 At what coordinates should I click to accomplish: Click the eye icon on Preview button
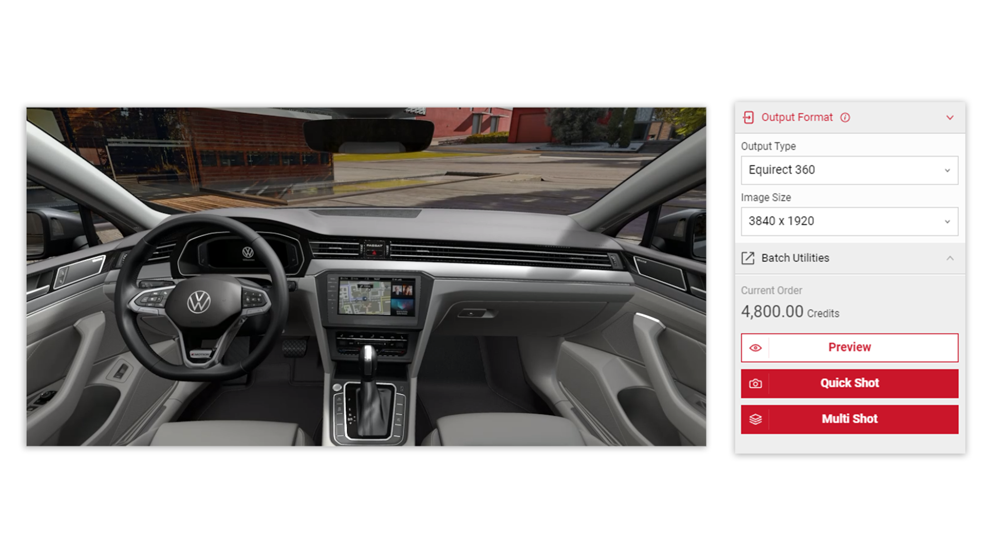tap(755, 348)
